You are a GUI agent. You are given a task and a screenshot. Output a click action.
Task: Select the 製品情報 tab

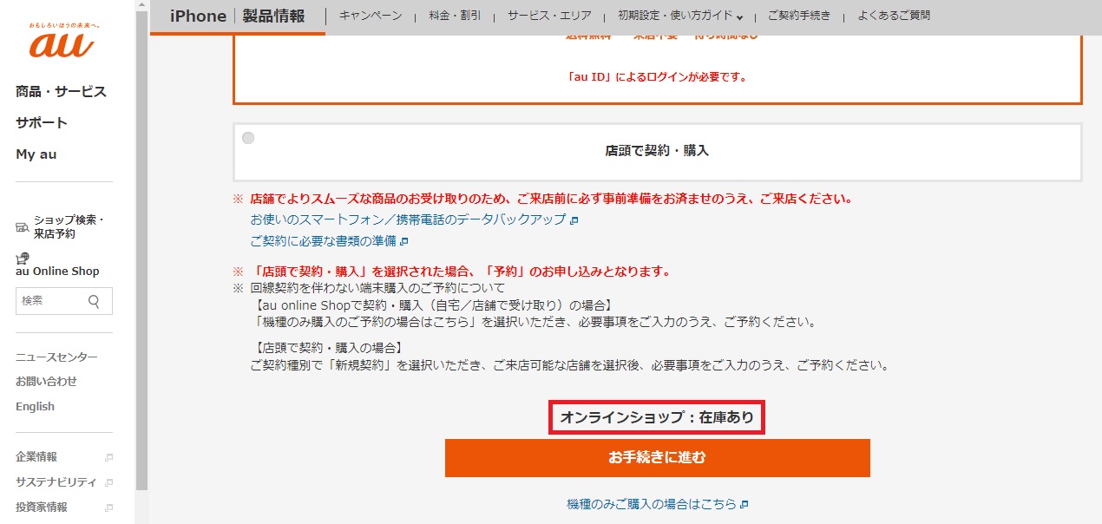pyautogui.click(x=273, y=16)
